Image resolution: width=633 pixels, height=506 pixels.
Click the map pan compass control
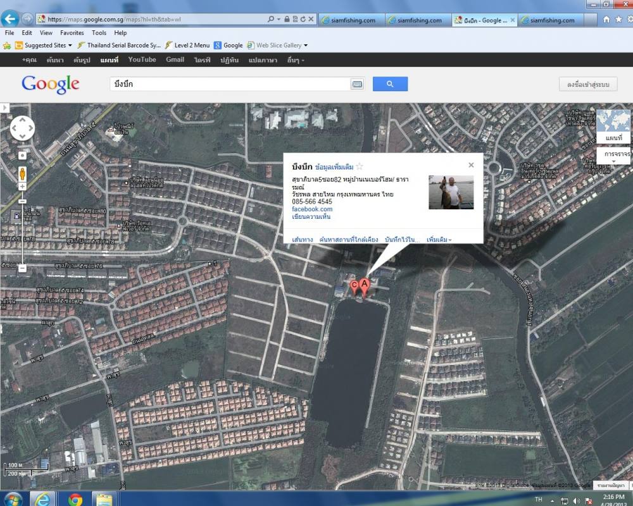point(22,128)
